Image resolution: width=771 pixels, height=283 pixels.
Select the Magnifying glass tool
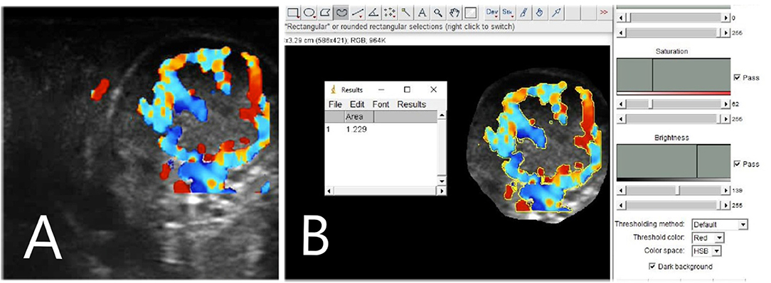(x=437, y=13)
